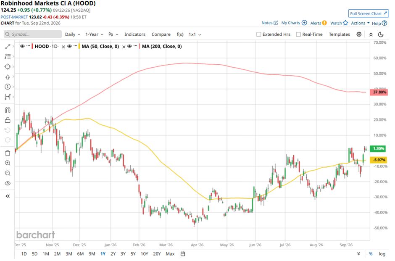Activate the magnet snap tool
The image size is (395, 261).
(8, 110)
